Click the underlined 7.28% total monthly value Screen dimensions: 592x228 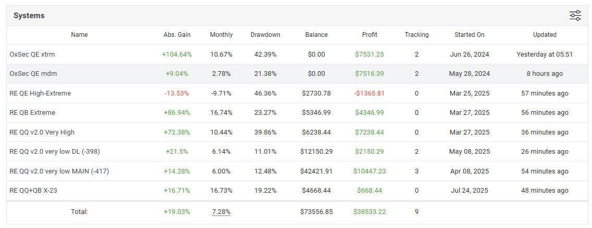[x=221, y=212]
